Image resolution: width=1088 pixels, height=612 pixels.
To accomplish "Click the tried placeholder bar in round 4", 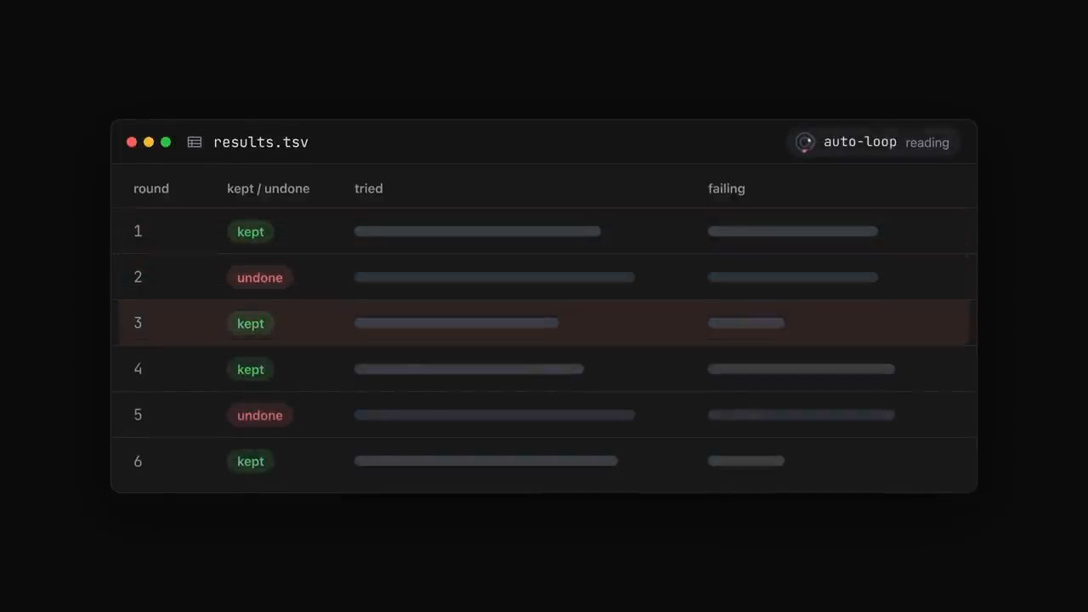I will tap(469, 369).
